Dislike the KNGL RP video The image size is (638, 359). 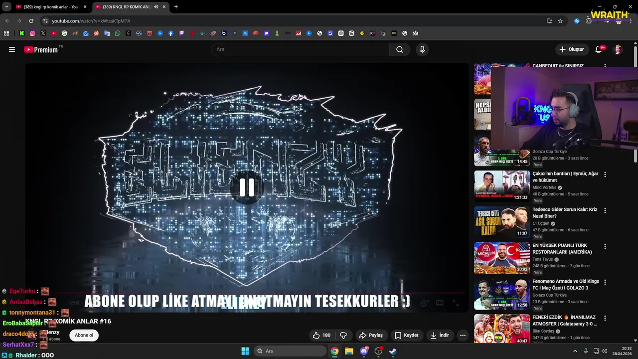343,335
